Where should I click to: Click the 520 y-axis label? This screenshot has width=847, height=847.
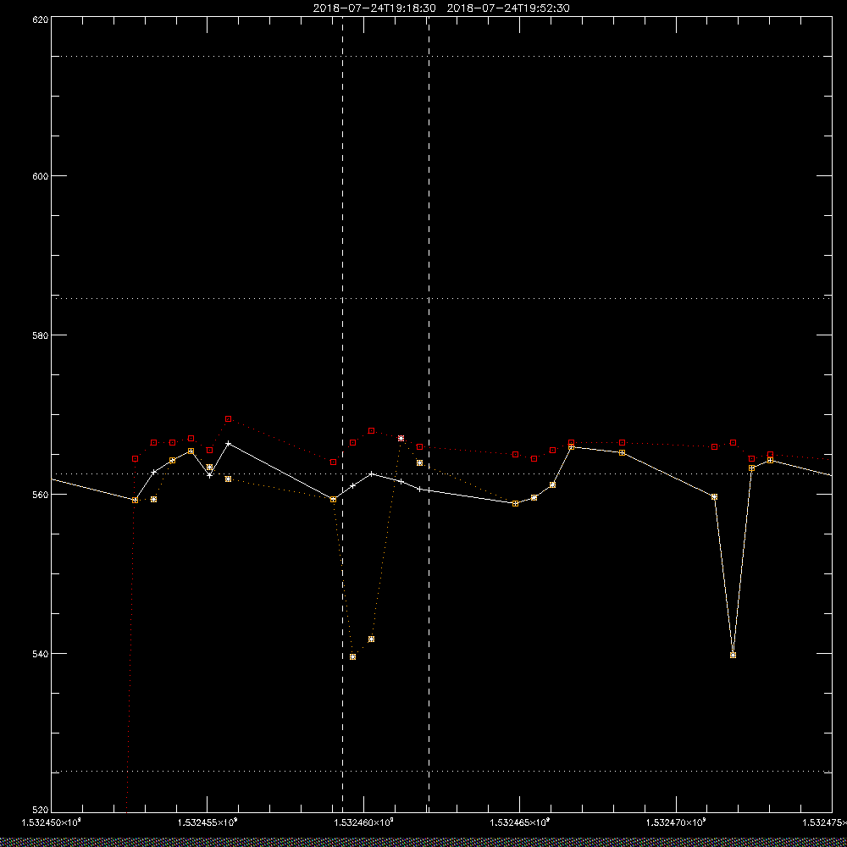click(41, 810)
